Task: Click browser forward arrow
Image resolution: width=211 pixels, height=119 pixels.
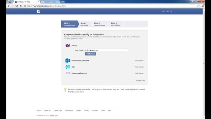Action: point(13,6)
